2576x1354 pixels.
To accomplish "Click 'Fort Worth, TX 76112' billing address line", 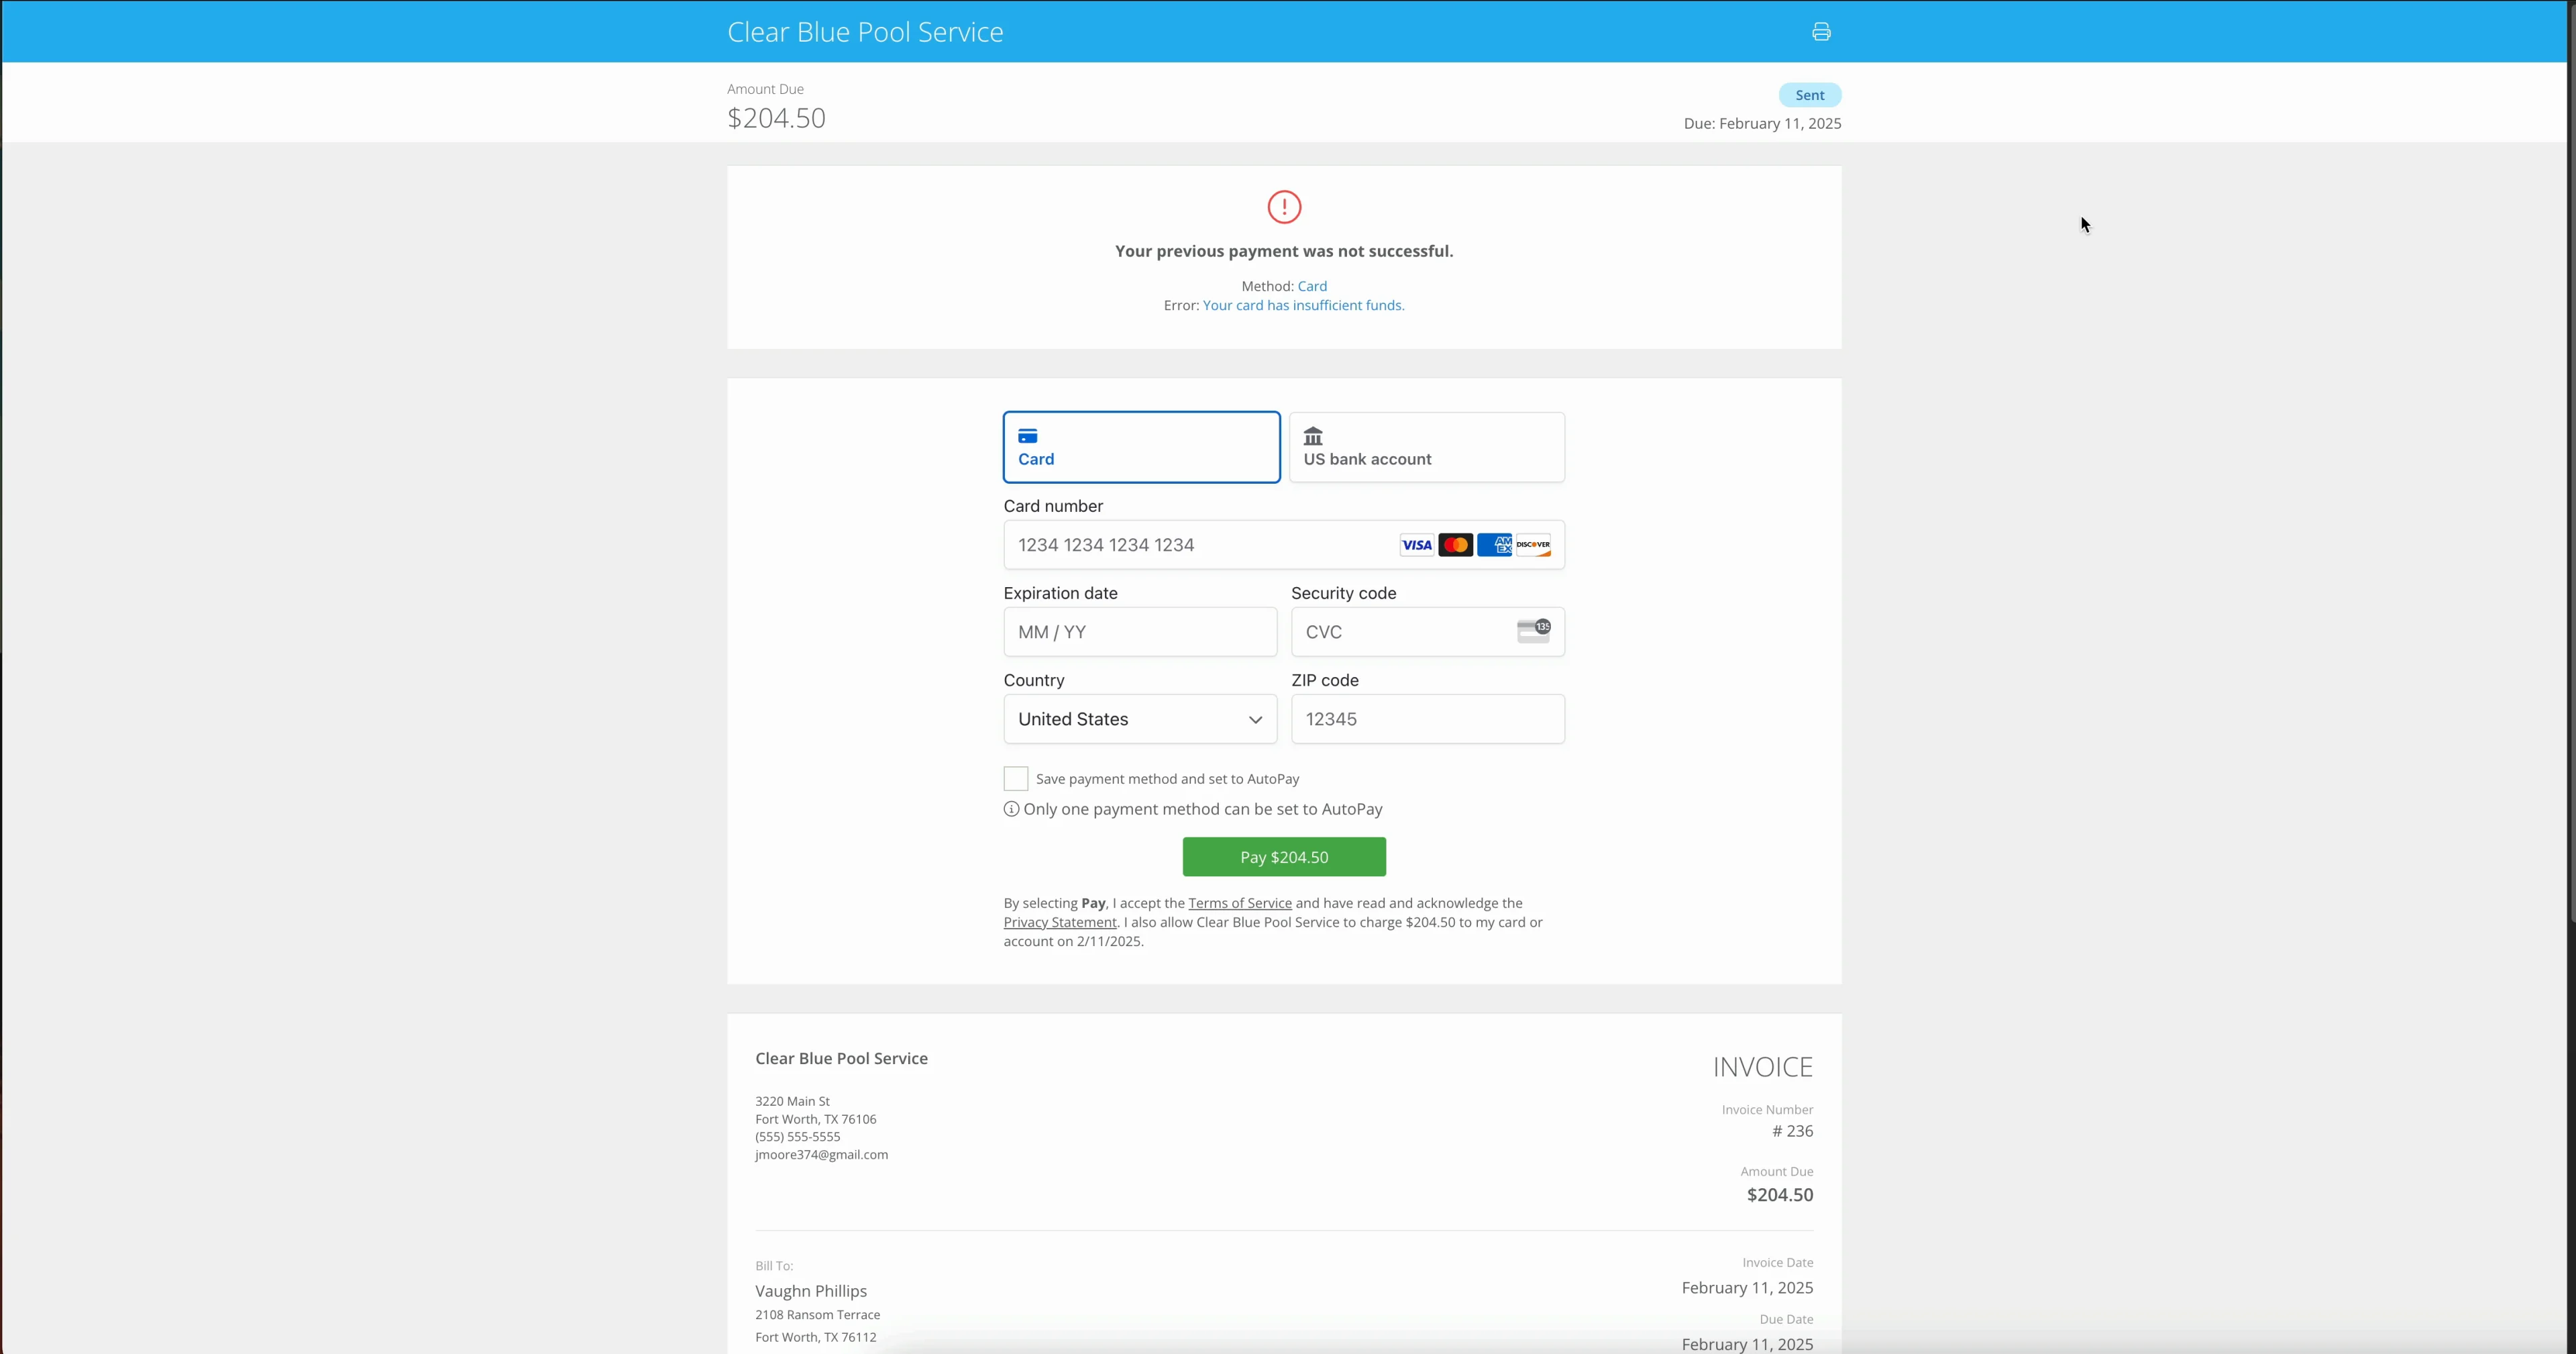I will (x=815, y=1337).
